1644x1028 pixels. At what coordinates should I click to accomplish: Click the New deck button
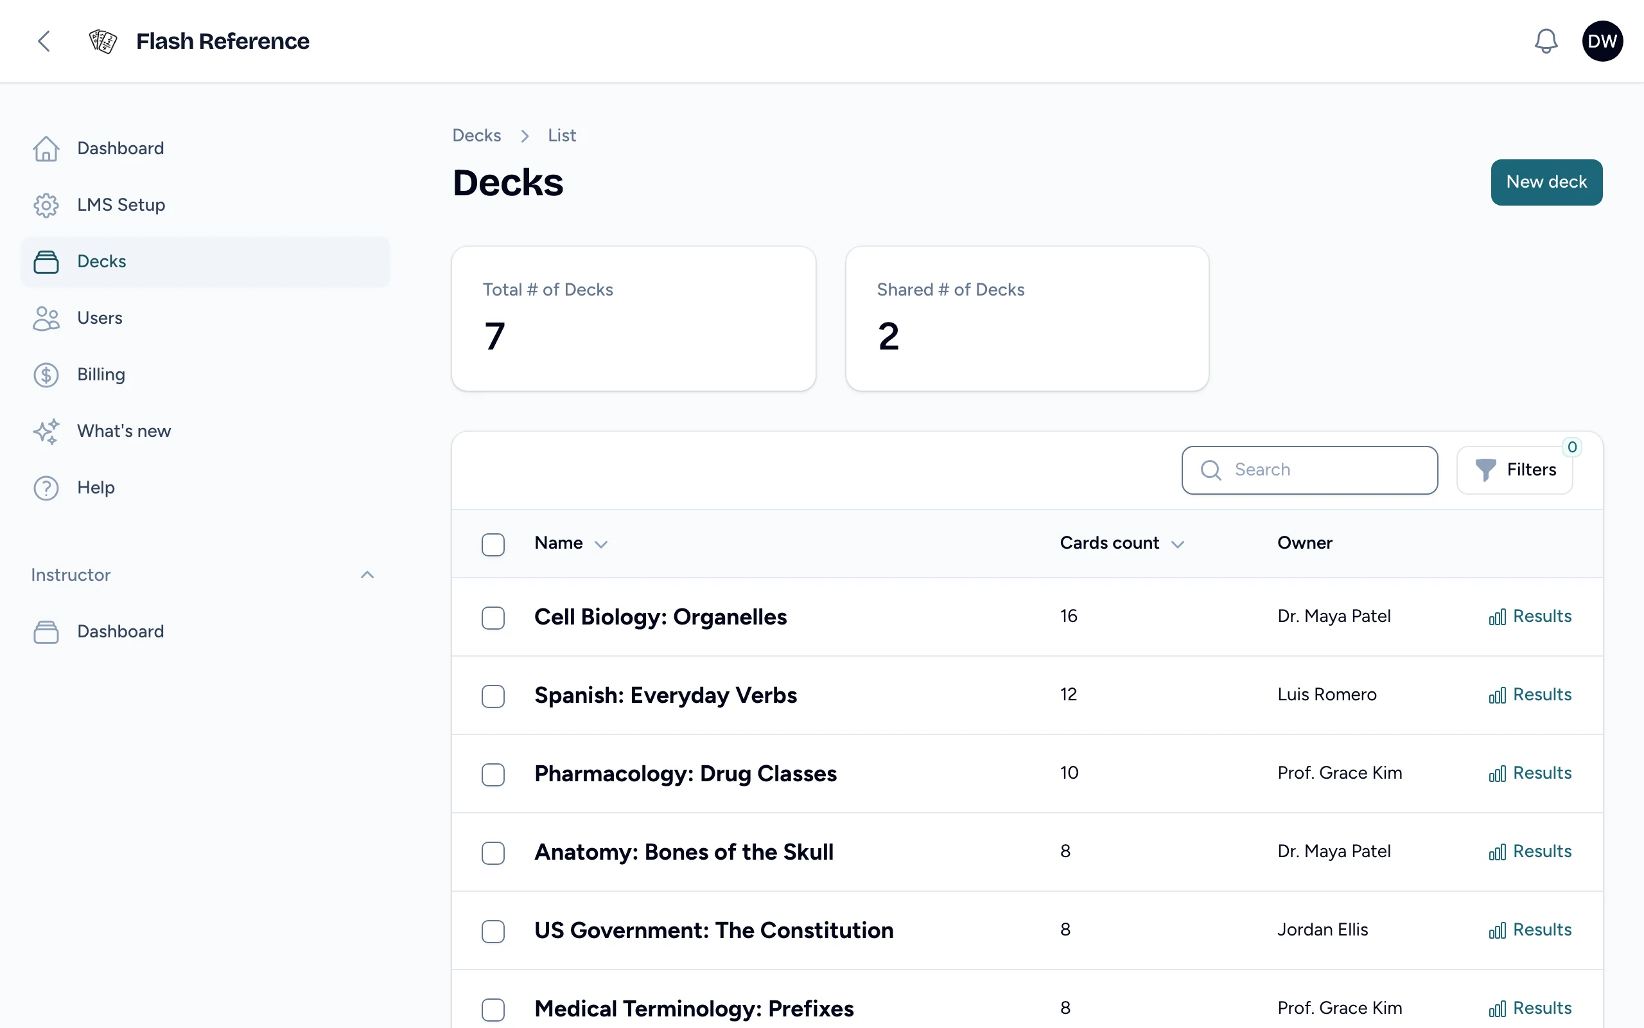pos(1546,182)
